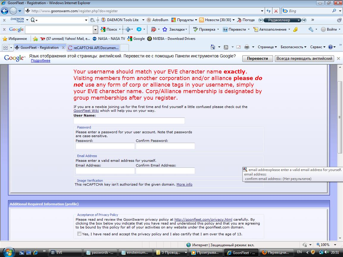The width and height of the screenshot is (343, 257).
Task: Click the Yahoo! Mail favorites bar link
Action: coord(65,39)
